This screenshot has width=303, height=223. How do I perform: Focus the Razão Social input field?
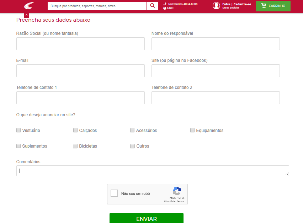pyautogui.click(x=80, y=44)
